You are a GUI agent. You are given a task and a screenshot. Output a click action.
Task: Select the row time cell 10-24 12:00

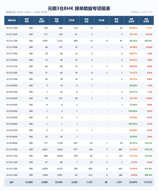[12, 162]
